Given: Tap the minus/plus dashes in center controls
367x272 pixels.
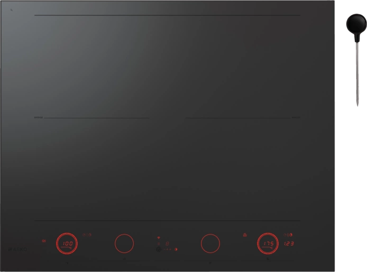Looking at the screenshot, I should [167, 249].
